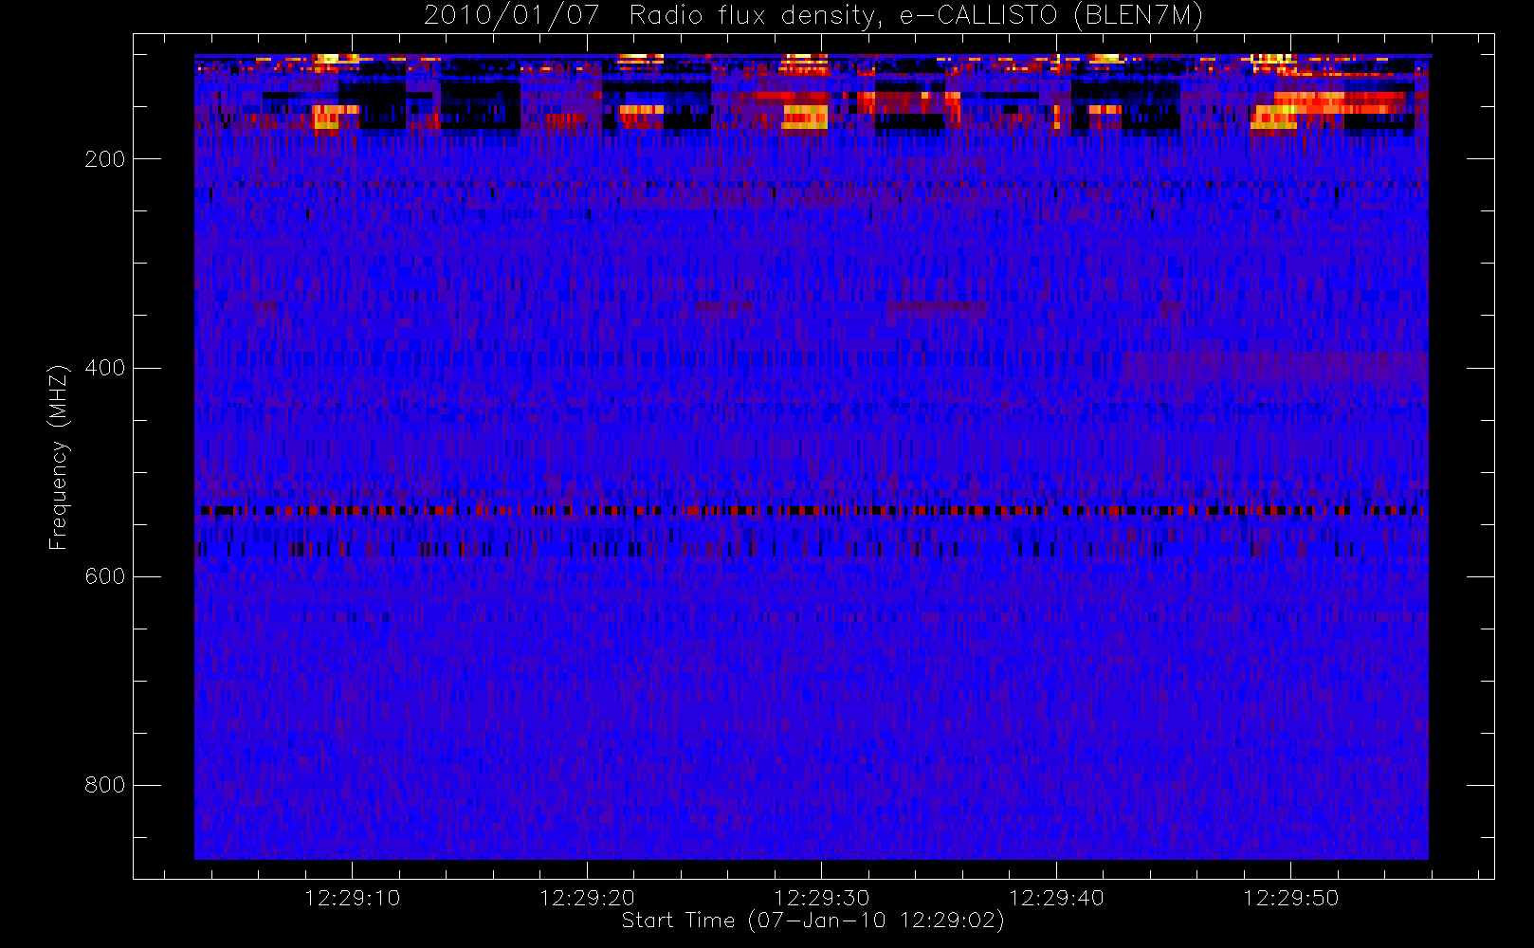
Task: Click the 400 frequency tick label
Action: coord(105,368)
